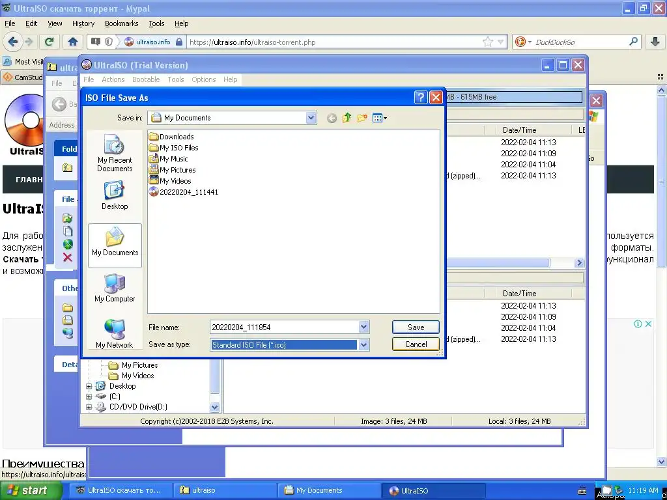Select My Videos in UltraISO tree

[x=132, y=376]
